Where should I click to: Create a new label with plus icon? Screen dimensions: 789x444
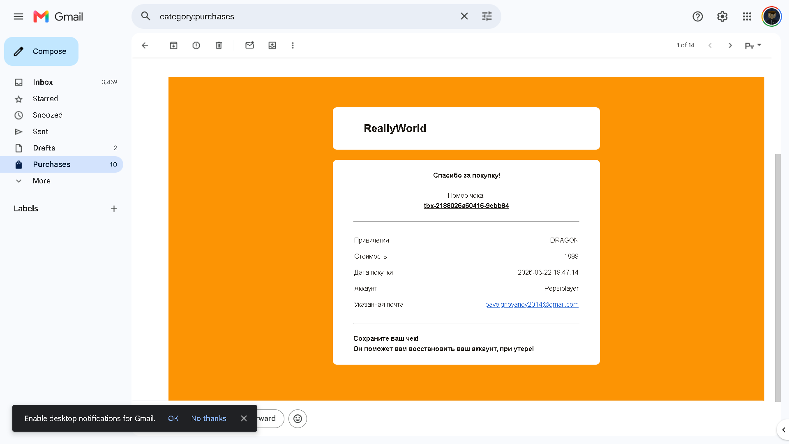tap(114, 209)
